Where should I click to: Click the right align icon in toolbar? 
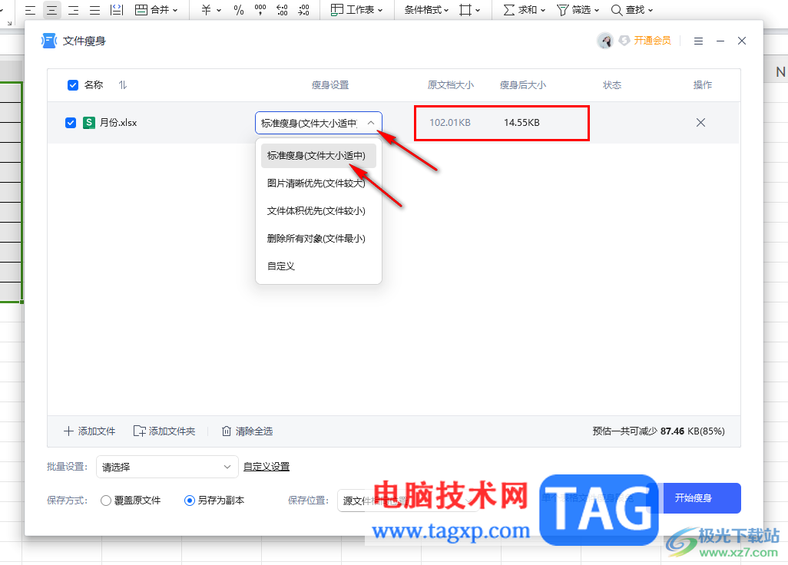tap(74, 10)
